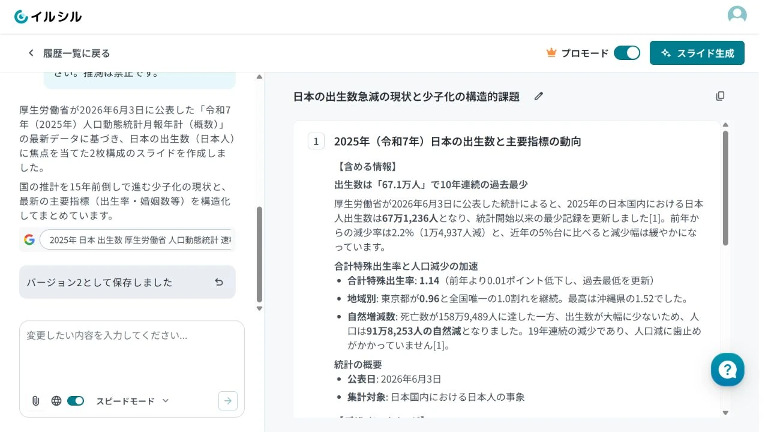768x432 pixels.
Task: Go back via 履歴一覧に戻る link
Action: [x=76, y=53]
